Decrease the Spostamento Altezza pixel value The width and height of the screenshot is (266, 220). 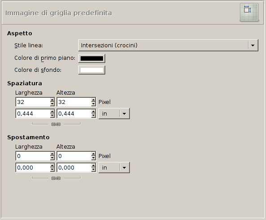click(x=94, y=158)
